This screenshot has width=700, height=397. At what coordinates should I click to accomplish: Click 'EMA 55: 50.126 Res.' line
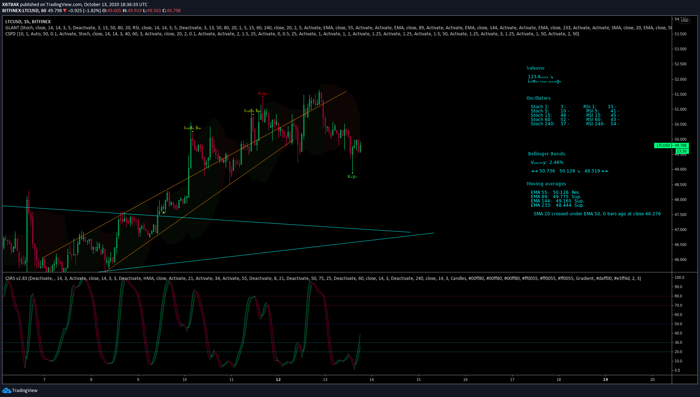[x=555, y=192]
